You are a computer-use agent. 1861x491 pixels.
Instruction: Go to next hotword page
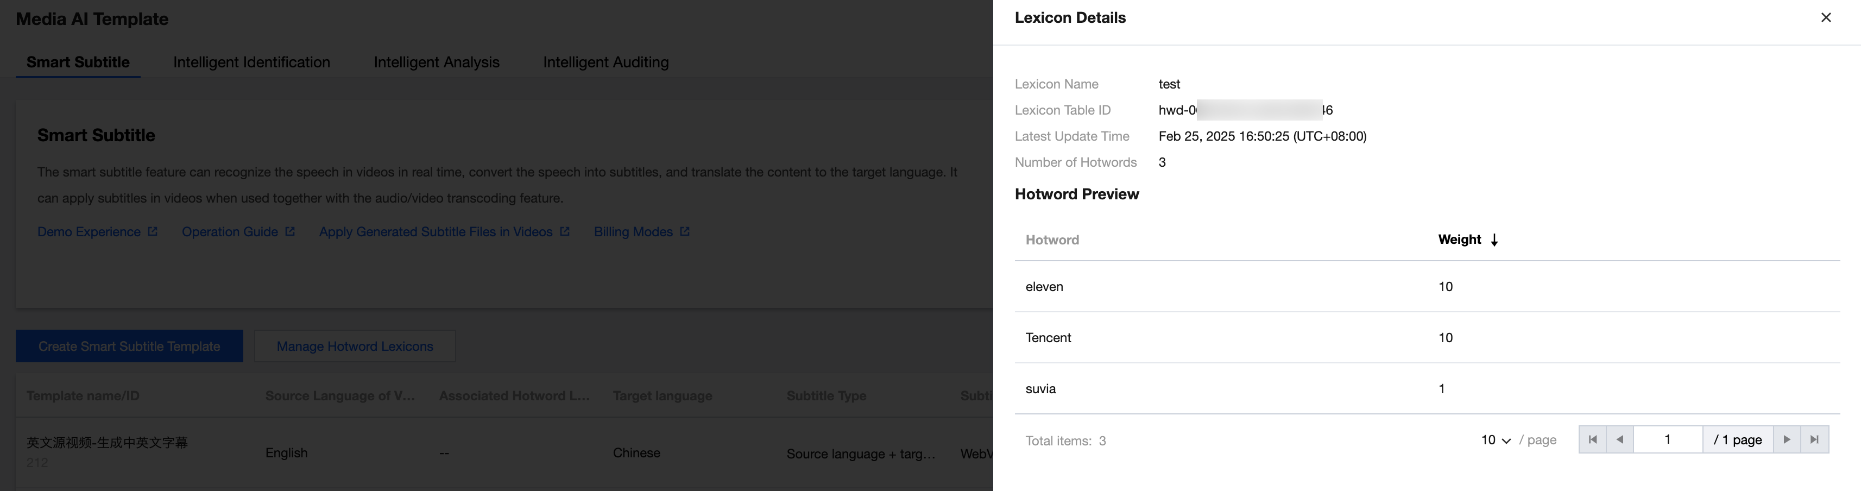[1787, 440]
